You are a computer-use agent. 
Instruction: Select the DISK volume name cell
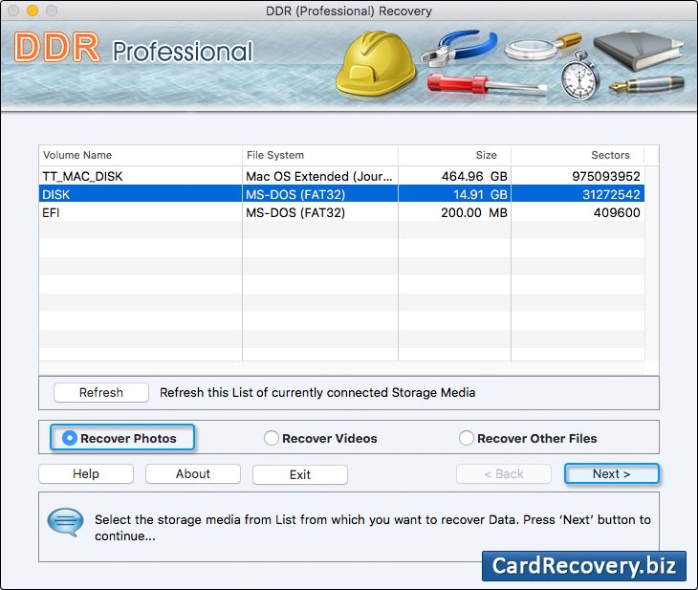[x=141, y=194]
